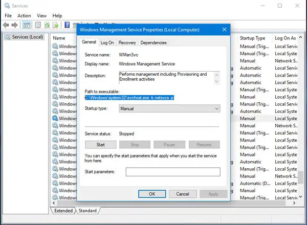Click the description box scroll up arrow

click(216, 75)
